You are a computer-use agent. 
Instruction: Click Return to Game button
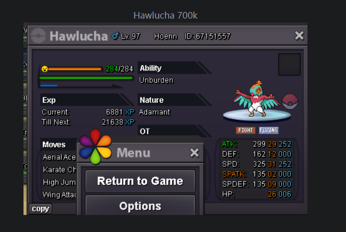tap(140, 181)
